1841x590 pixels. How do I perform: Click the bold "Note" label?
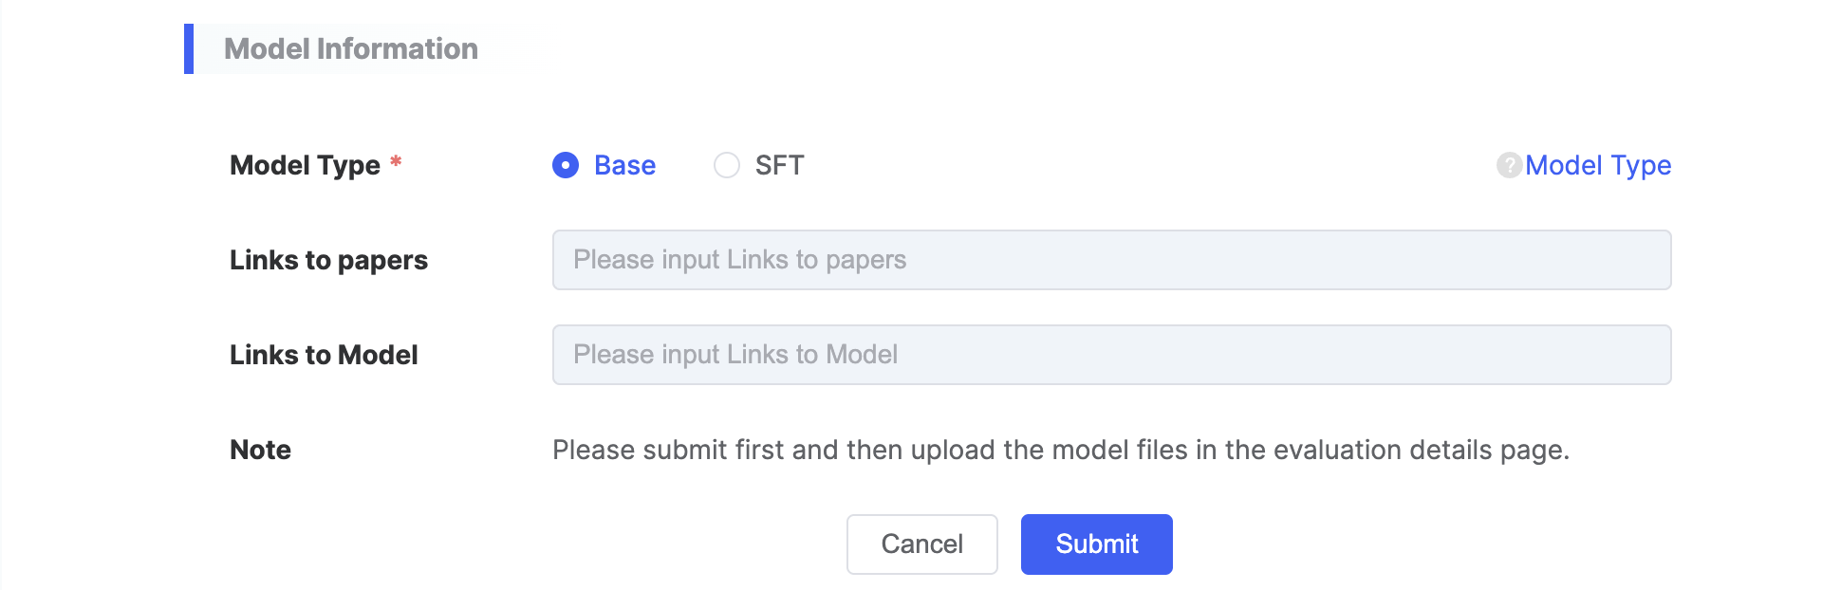point(260,450)
